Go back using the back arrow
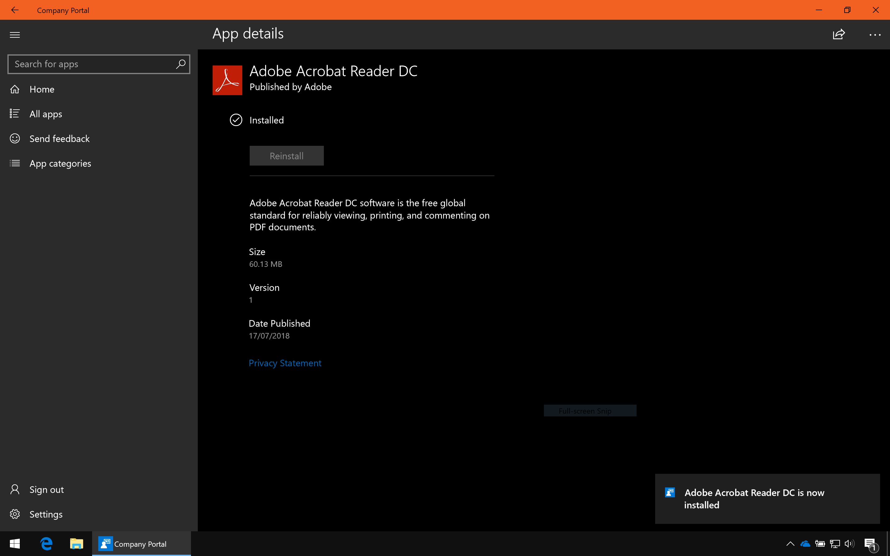Viewport: 890px width, 556px height. (x=15, y=10)
